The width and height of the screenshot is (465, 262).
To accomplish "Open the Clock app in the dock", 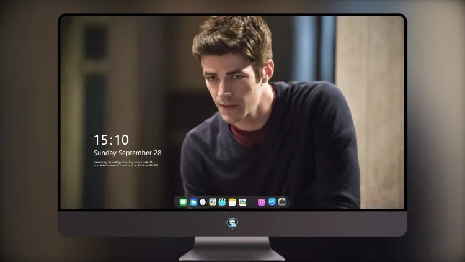I will 203,202.
